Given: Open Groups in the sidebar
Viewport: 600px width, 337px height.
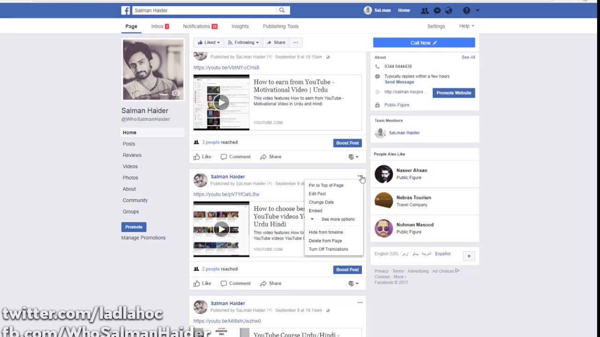Looking at the screenshot, I should (131, 211).
